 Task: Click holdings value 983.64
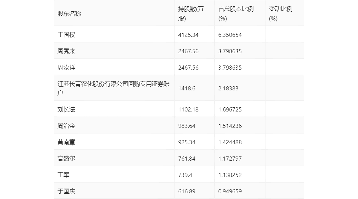[x=187, y=126]
